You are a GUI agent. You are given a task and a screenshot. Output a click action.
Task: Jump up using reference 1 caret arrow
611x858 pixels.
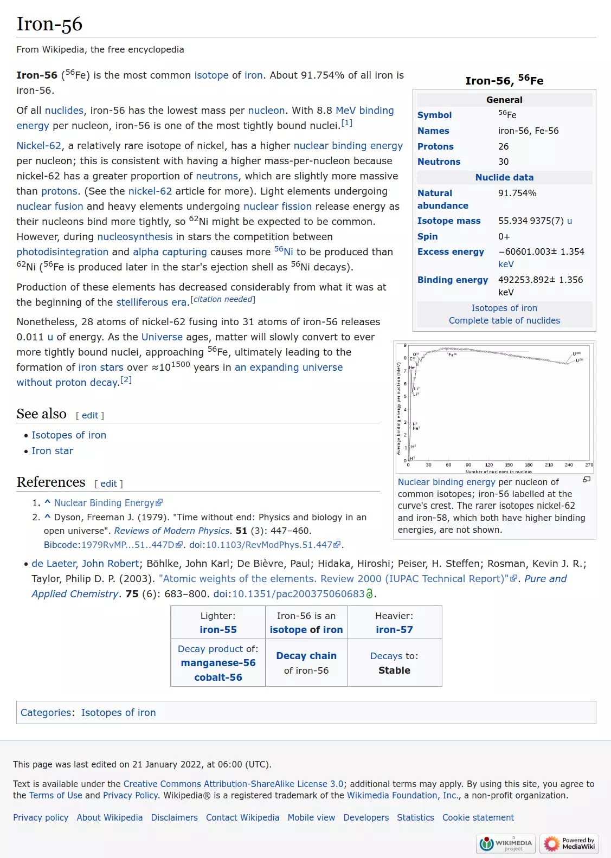pos(47,502)
